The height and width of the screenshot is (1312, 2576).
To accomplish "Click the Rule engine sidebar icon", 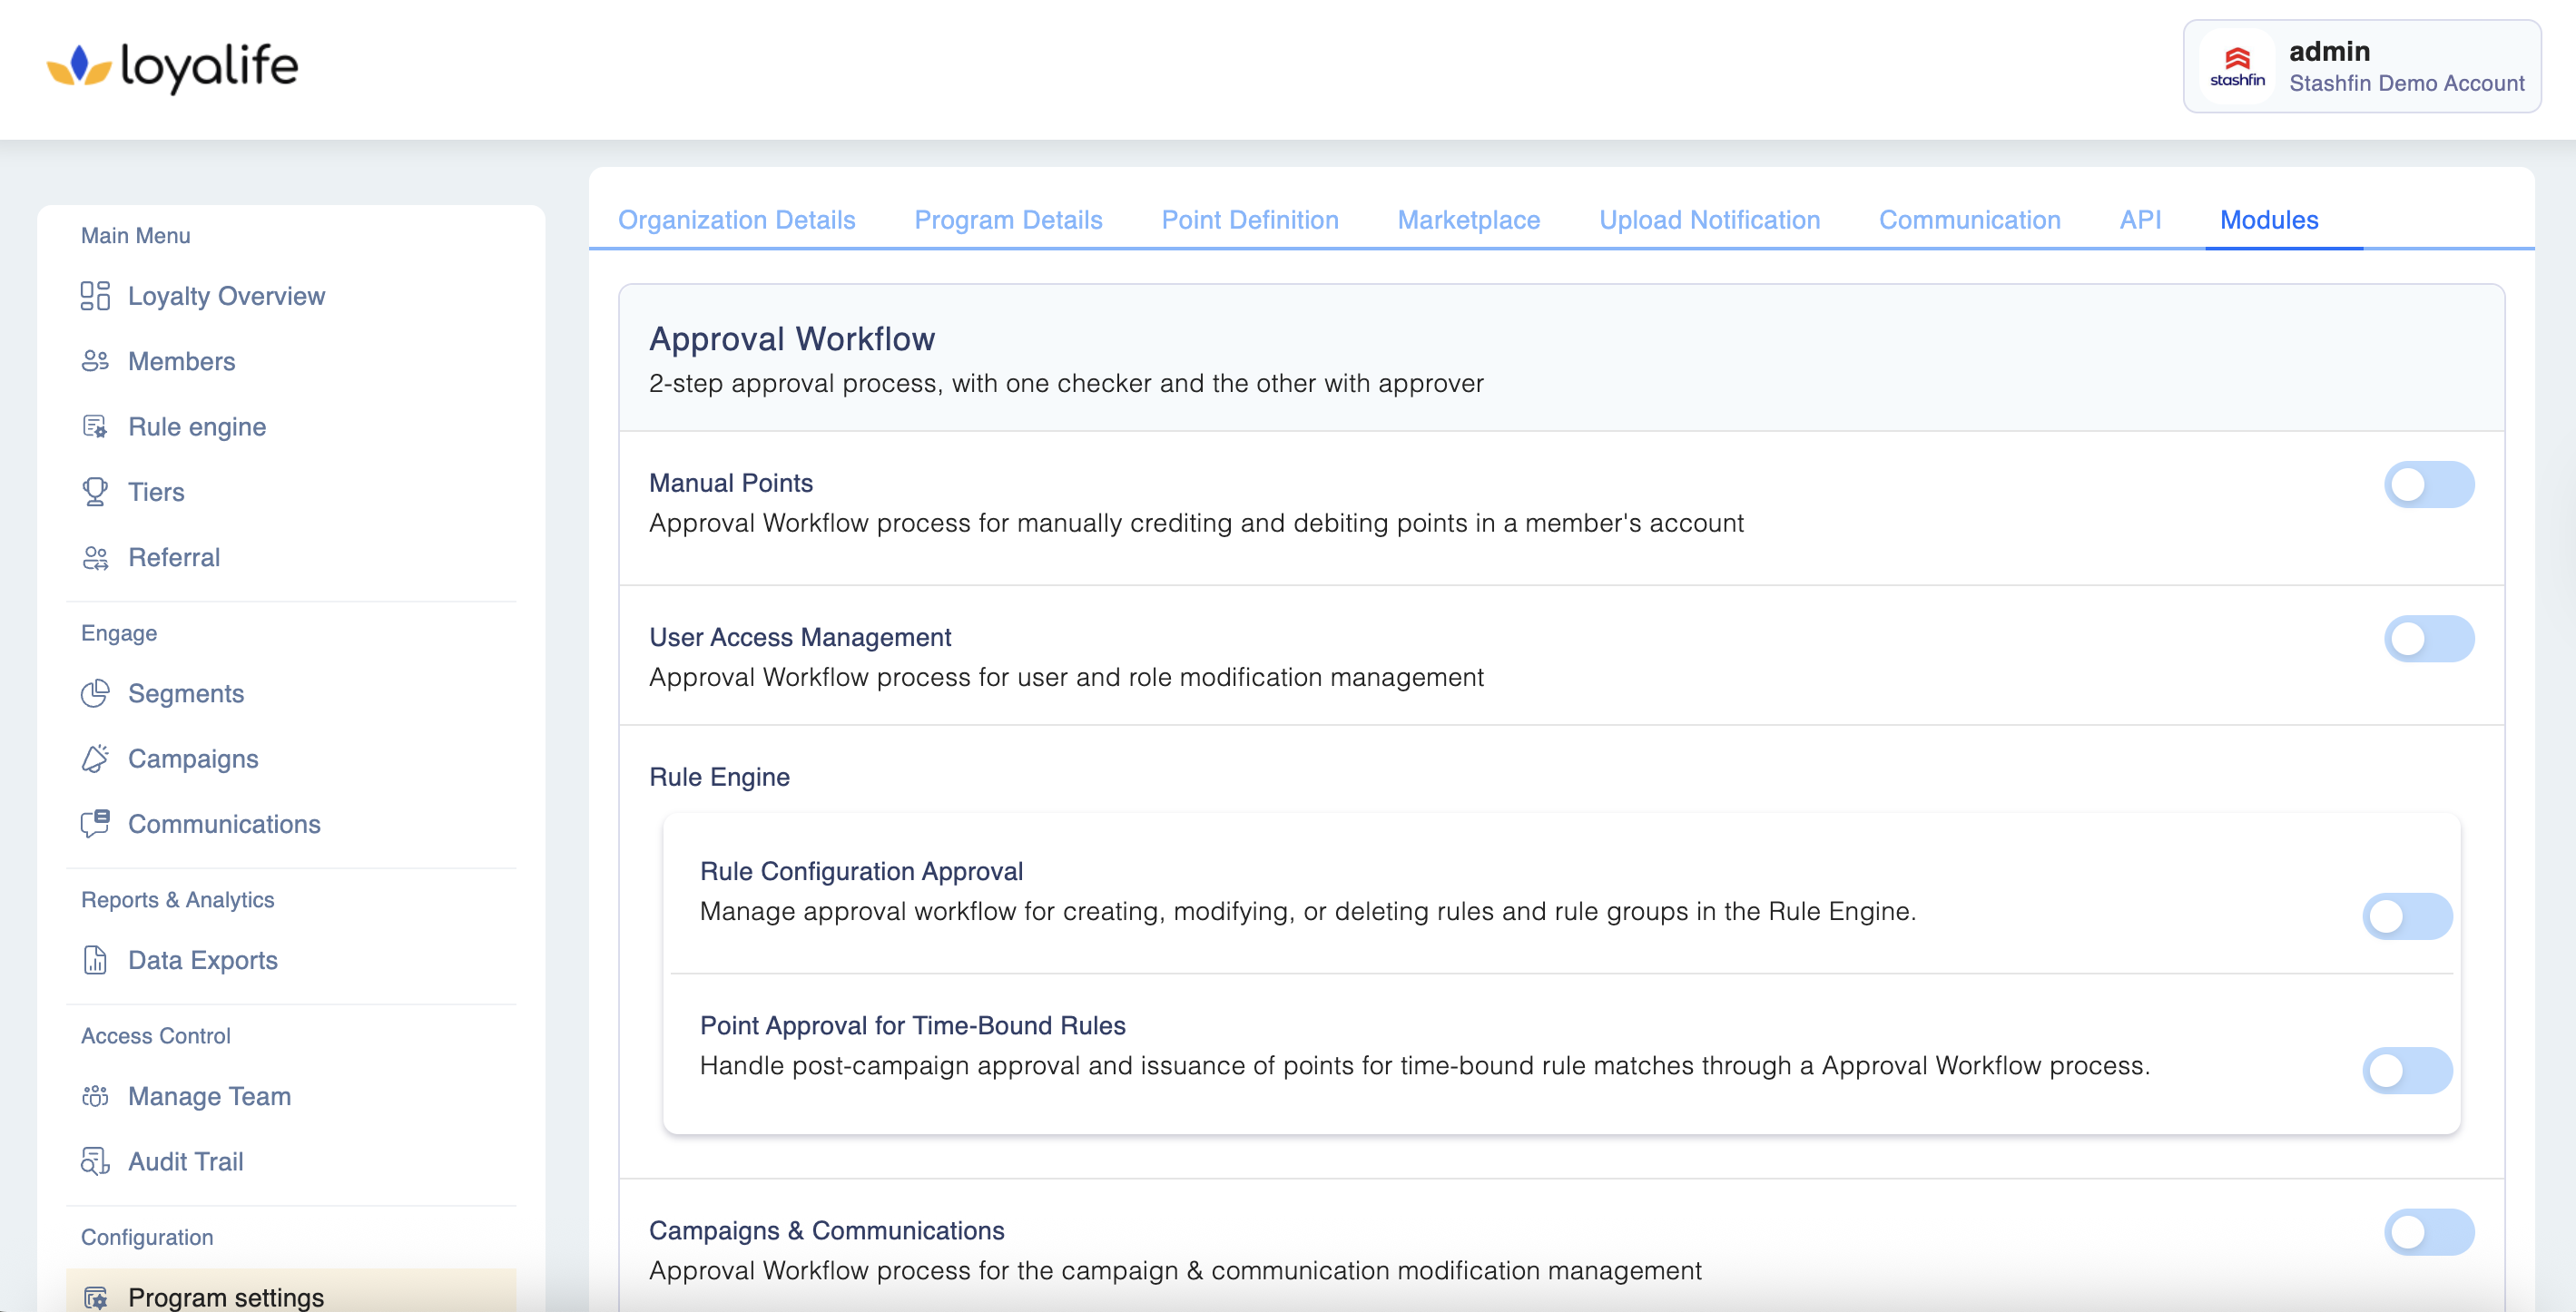I will [x=95, y=426].
